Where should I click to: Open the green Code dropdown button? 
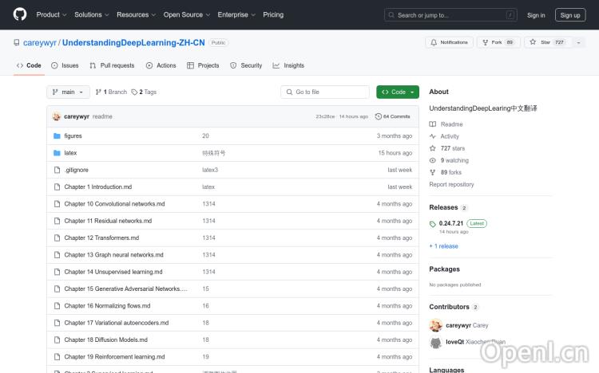(397, 92)
